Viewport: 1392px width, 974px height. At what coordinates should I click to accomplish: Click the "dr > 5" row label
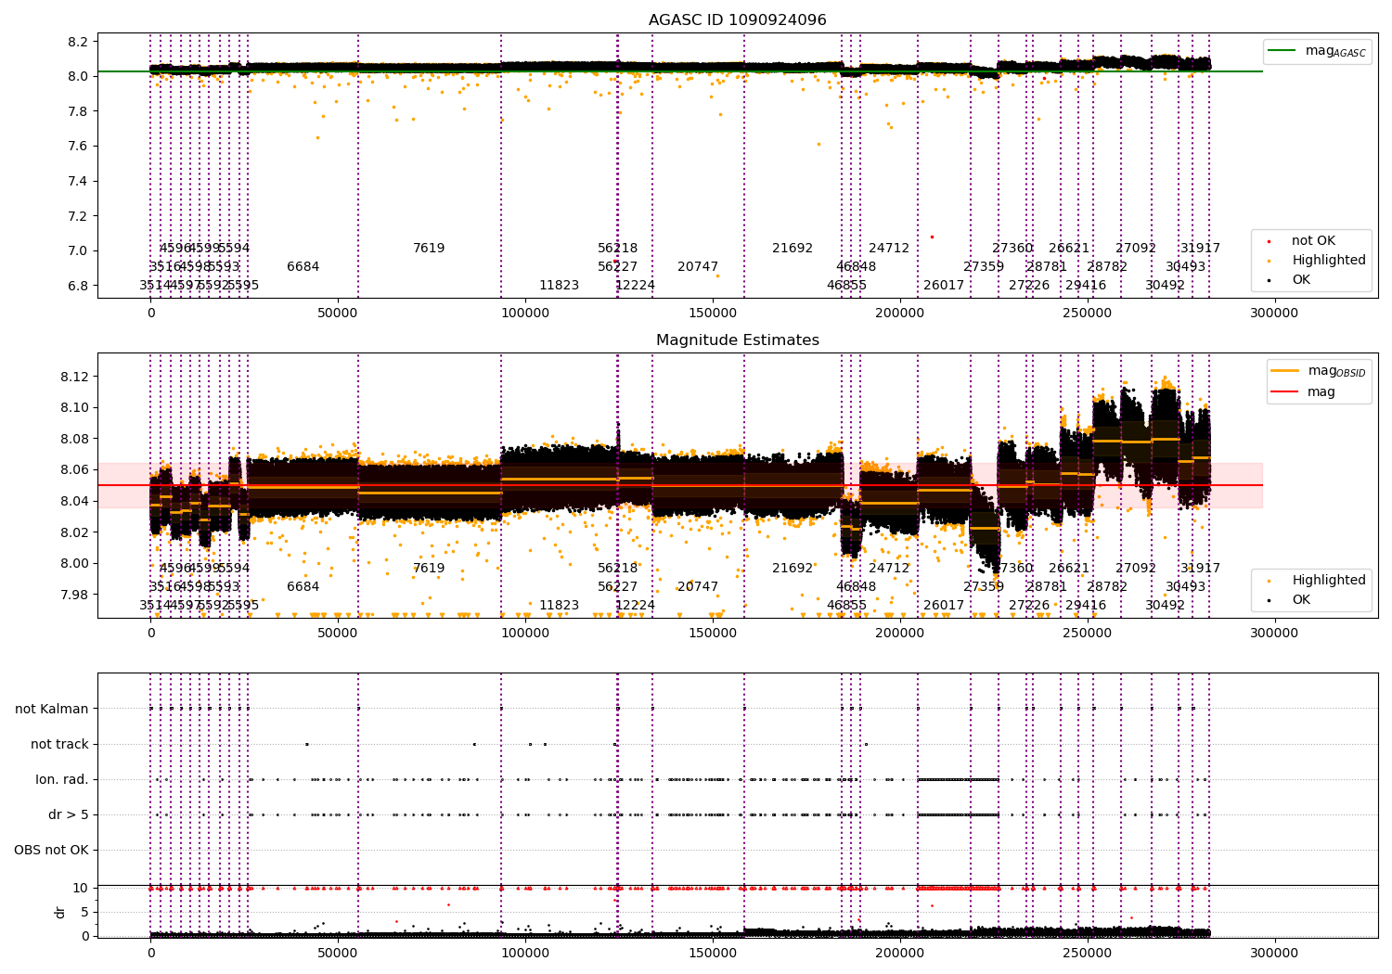pos(69,815)
